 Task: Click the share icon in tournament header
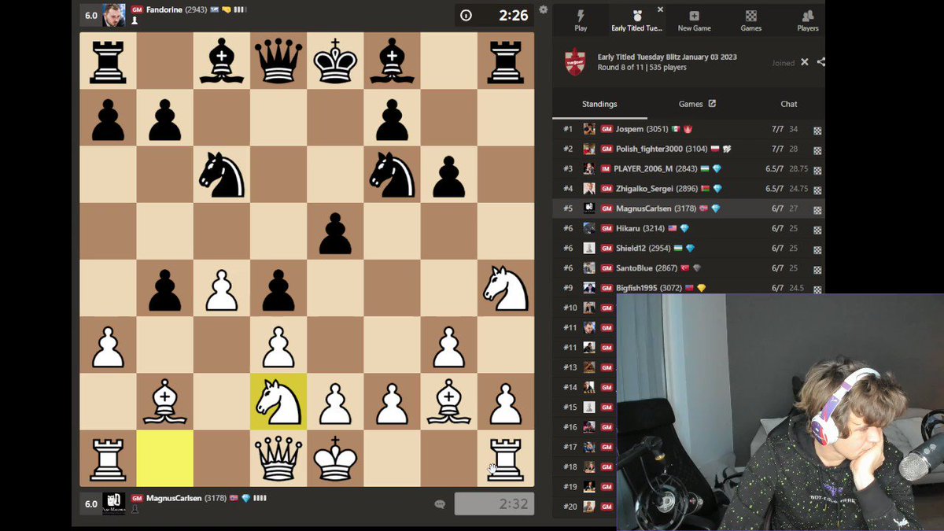click(x=820, y=62)
